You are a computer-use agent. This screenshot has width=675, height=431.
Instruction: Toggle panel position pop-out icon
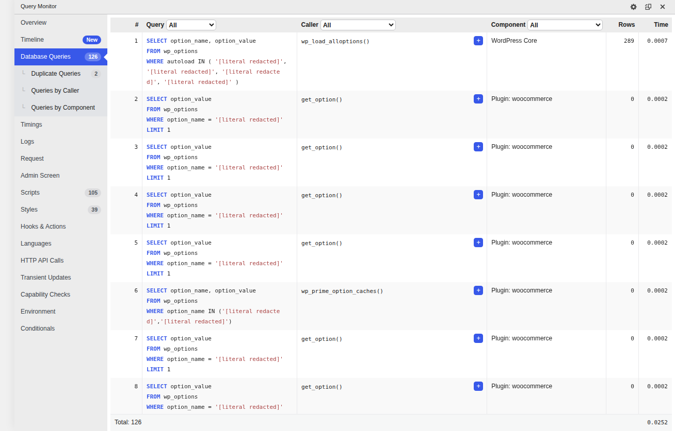point(648,7)
